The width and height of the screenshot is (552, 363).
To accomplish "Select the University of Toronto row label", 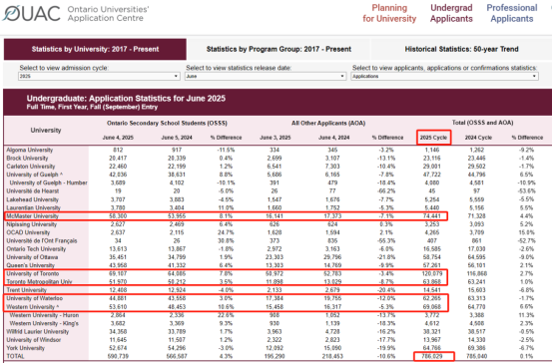I will pos(33,273).
